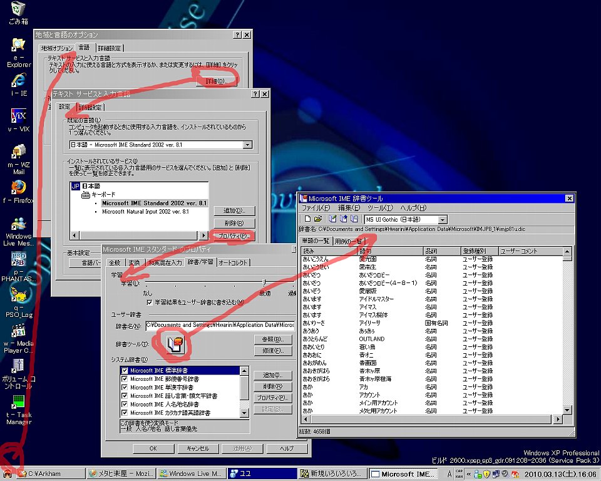
Task: Click the プロパティ(P) button in Text Services dialog
Action: (x=234, y=236)
